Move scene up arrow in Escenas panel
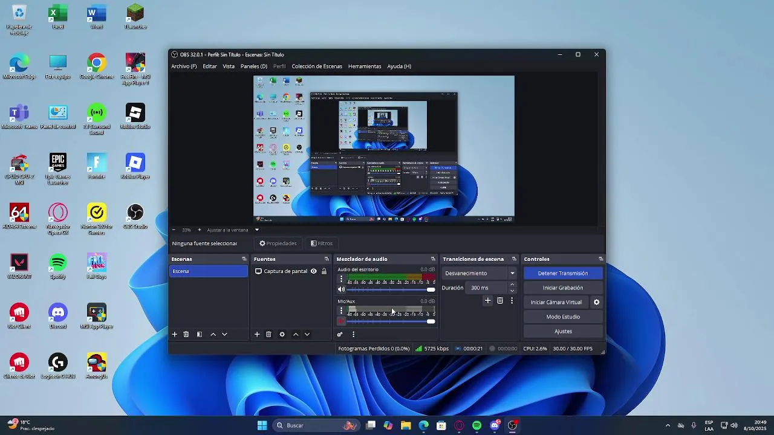The height and width of the screenshot is (435, 774). [x=213, y=334]
